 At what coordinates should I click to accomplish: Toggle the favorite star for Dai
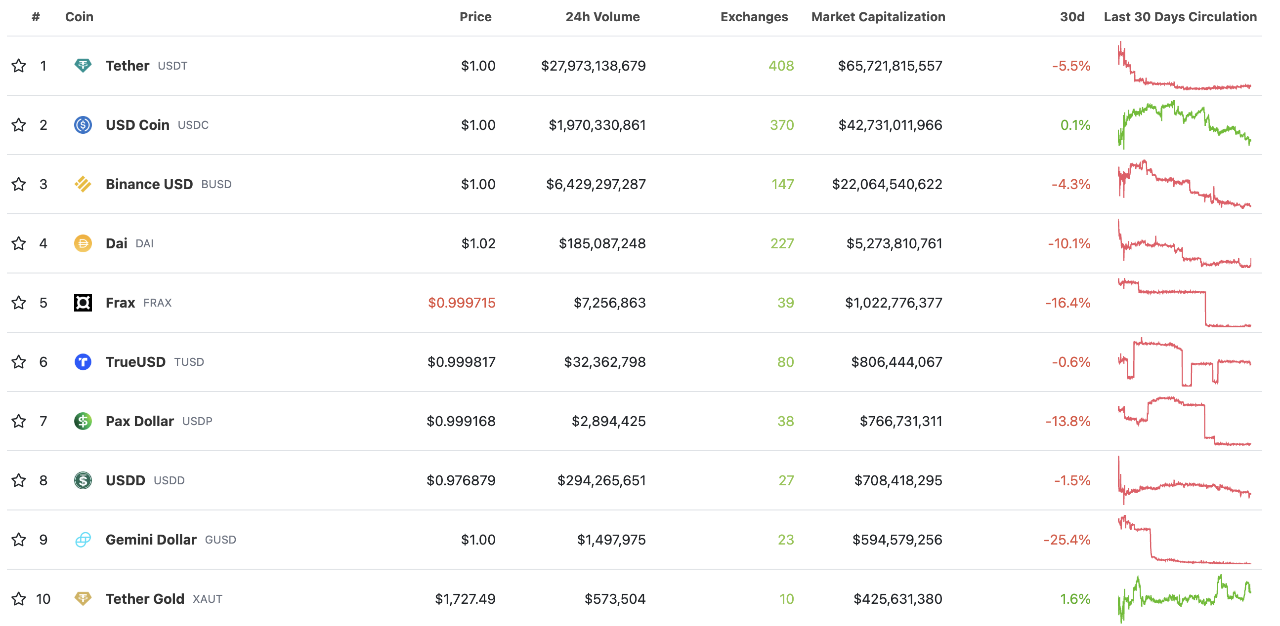click(19, 243)
